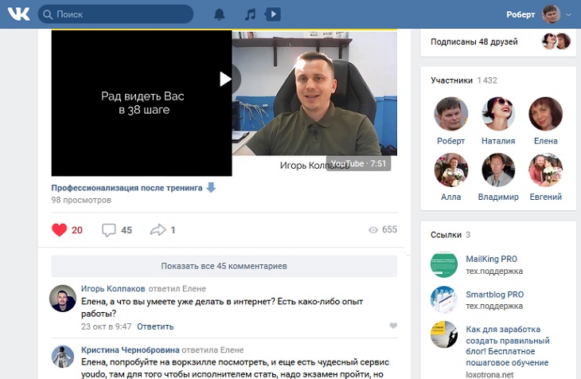The height and width of the screenshot is (379, 581).
Task: Share the post with repost arrow
Action: [158, 230]
